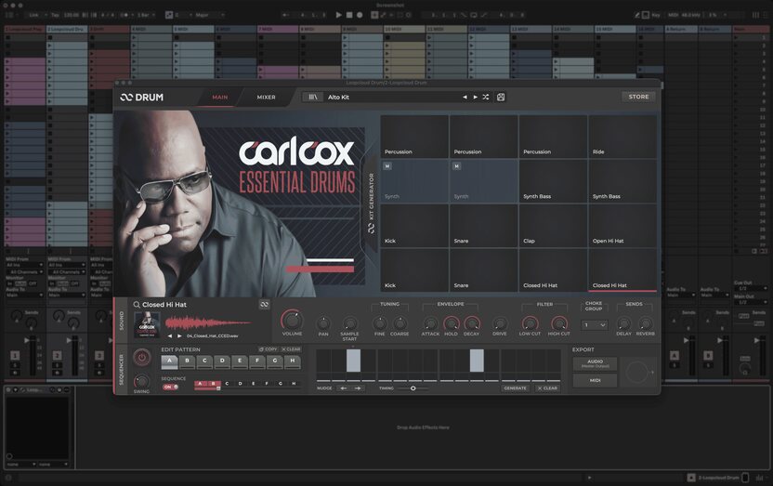Image resolution: width=773 pixels, height=486 pixels.
Task: Open the STORE button
Action: (x=638, y=97)
